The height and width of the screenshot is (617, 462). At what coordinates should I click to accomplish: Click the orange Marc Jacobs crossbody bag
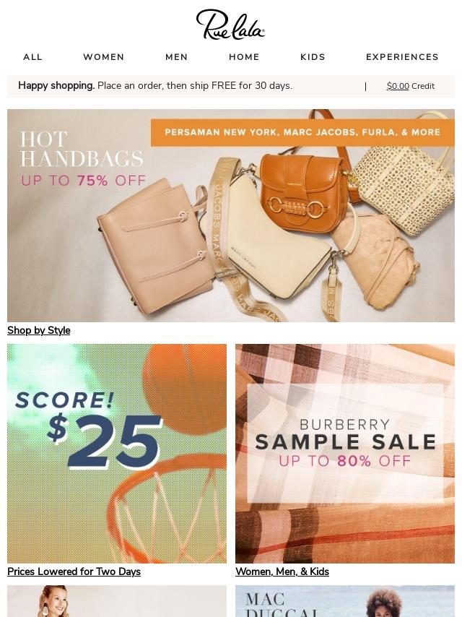(303, 193)
